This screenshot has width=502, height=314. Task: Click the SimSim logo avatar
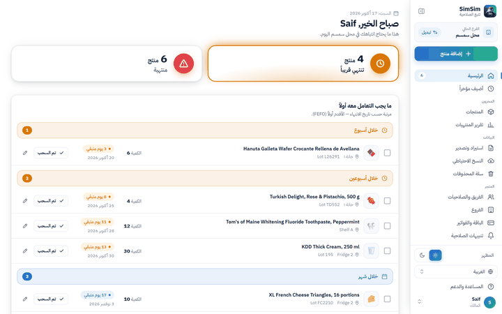point(490,11)
